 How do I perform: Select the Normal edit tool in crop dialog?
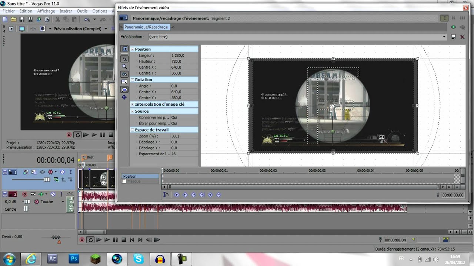point(124,59)
